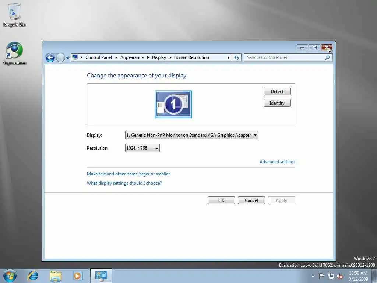Close the Screen Resolution window
Image resolution: width=377 pixels, height=283 pixels.
(327, 48)
